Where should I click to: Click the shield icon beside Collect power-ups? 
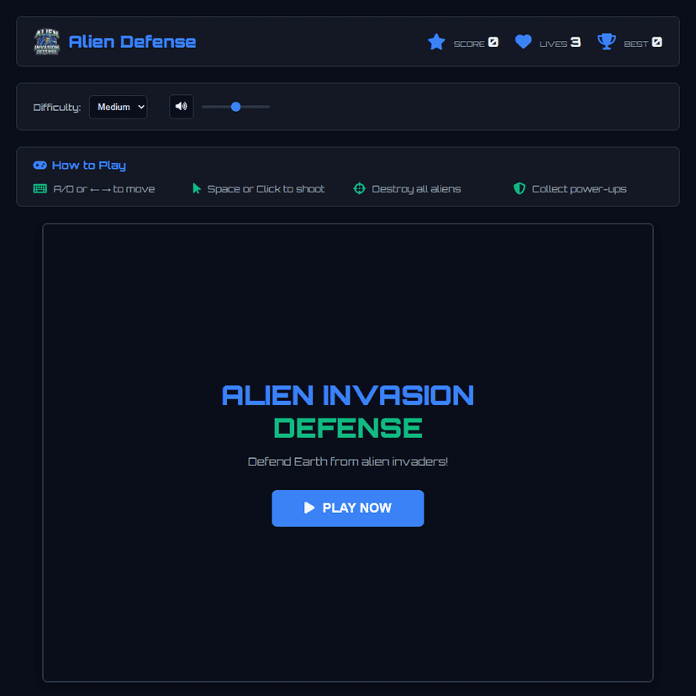click(519, 188)
